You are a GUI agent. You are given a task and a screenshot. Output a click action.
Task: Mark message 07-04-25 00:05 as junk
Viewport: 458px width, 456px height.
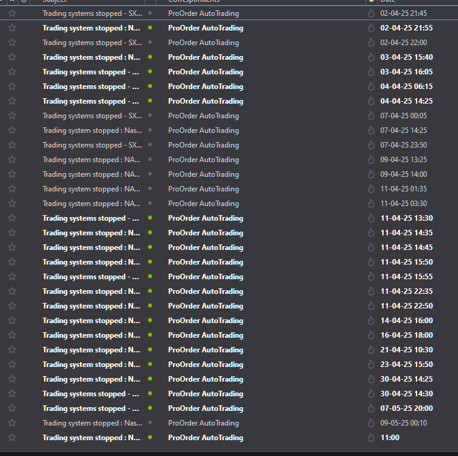371,116
